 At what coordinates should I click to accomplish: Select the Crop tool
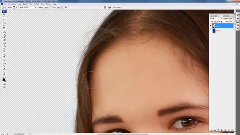click(4, 25)
